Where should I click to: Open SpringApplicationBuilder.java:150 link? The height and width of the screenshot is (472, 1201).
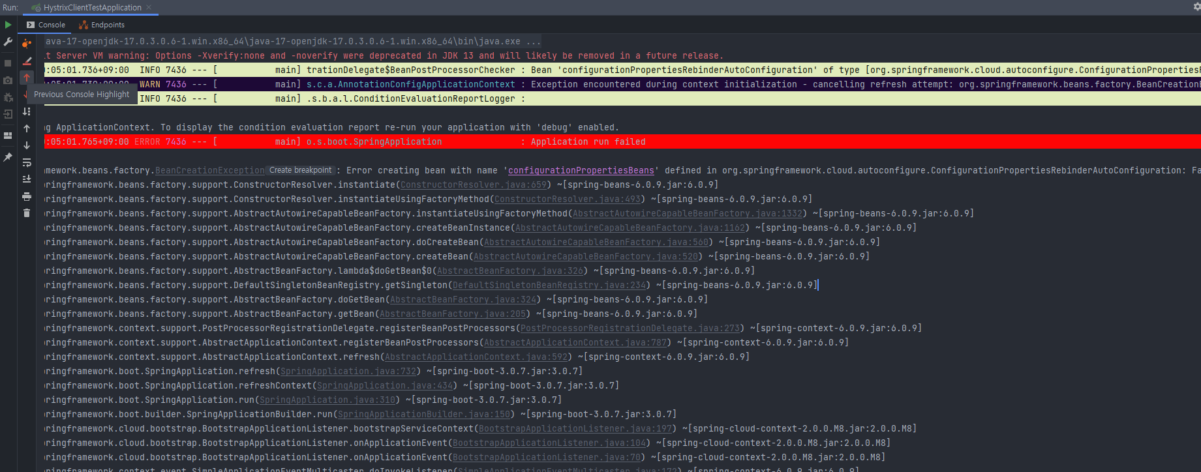pyautogui.click(x=424, y=415)
